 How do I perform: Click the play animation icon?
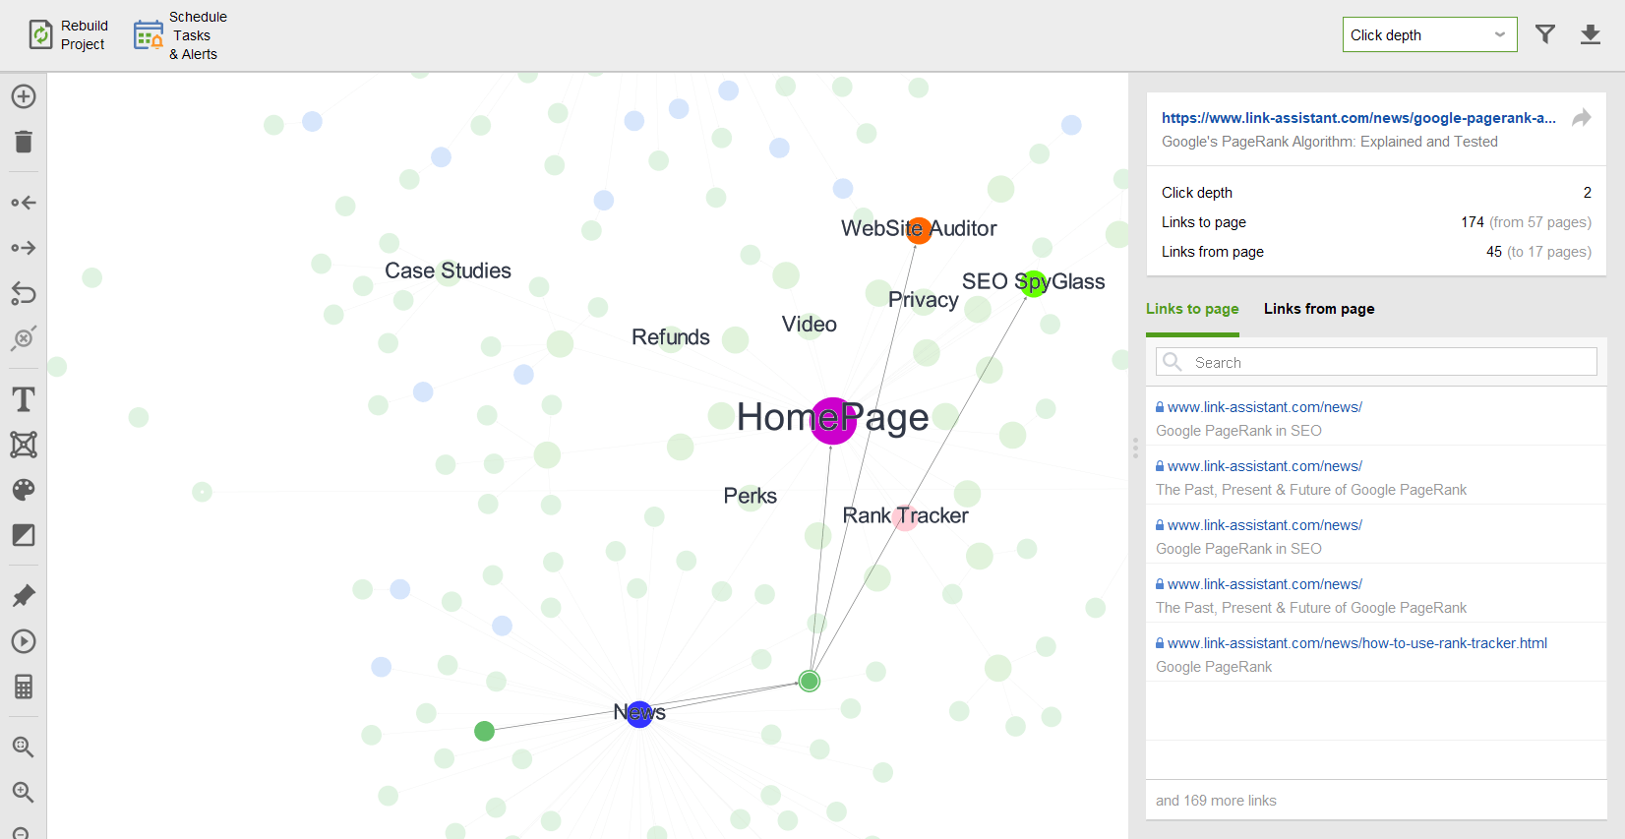tap(24, 641)
